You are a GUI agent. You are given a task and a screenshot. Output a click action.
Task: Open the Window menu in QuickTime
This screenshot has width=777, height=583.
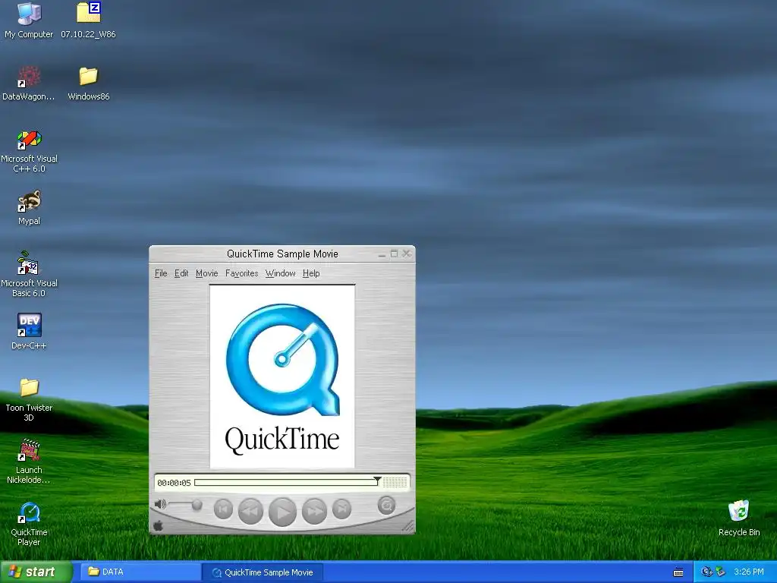point(281,273)
